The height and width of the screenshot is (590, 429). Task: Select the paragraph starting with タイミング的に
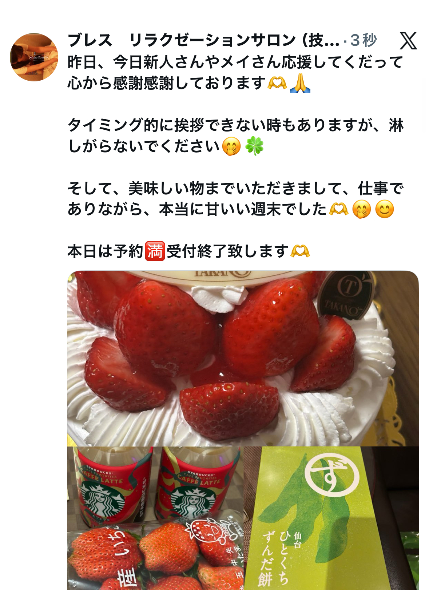(x=235, y=136)
